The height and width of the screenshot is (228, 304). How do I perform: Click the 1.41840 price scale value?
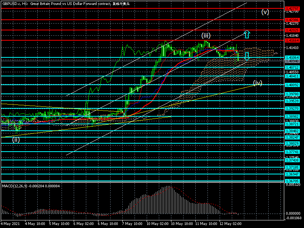pos(292,36)
